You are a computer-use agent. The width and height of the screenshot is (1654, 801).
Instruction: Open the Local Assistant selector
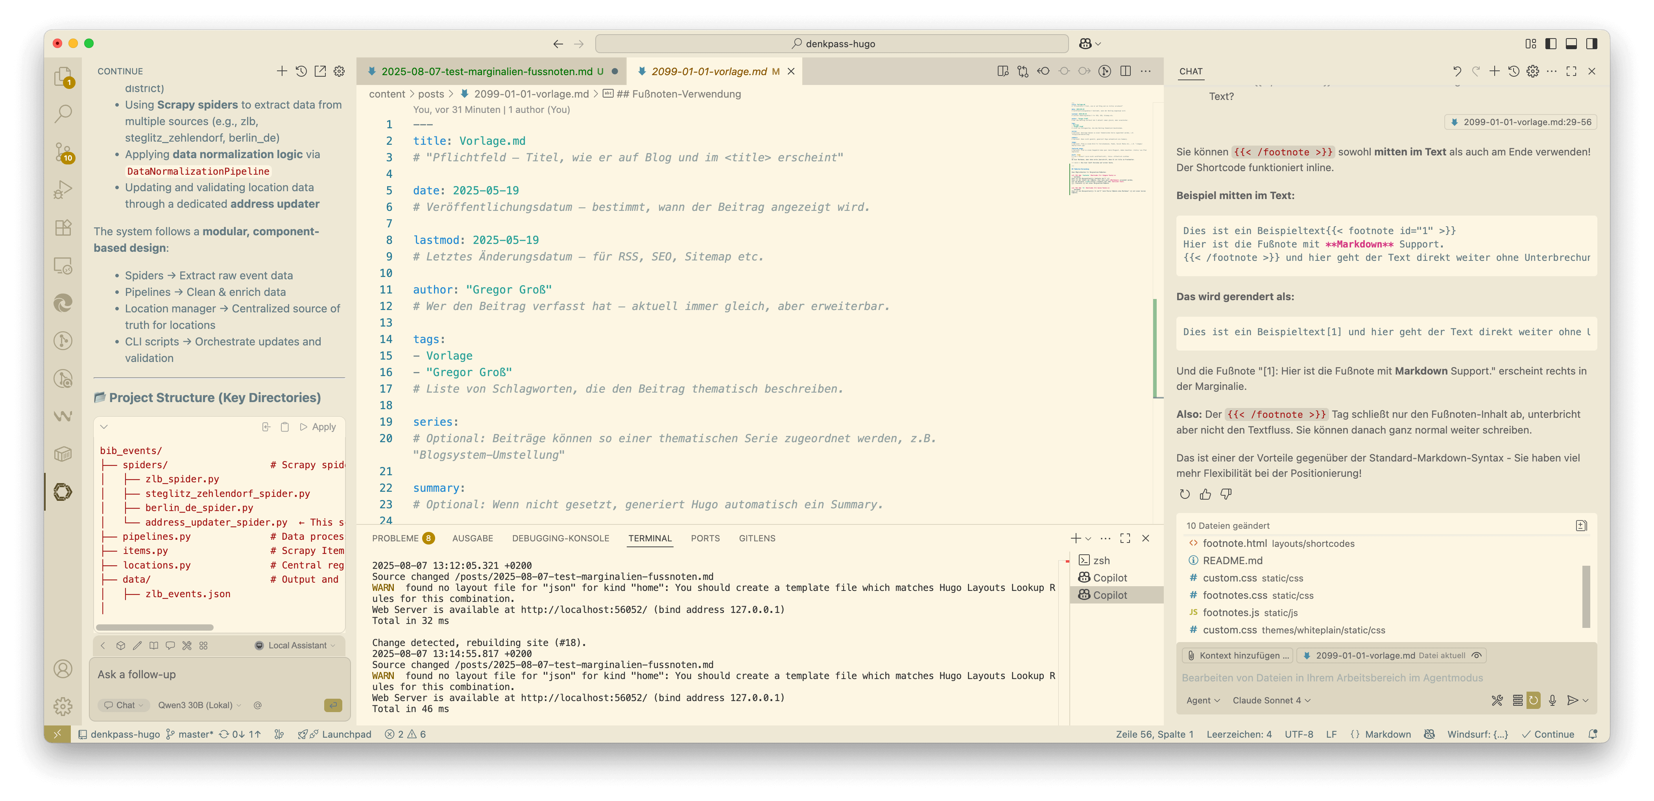(295, 646)
